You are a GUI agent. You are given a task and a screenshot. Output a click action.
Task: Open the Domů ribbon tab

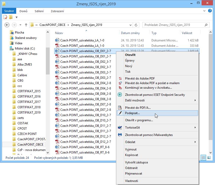point(24,11)
